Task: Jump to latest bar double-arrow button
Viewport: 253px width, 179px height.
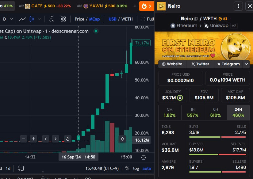Action: tap(122, 139)
